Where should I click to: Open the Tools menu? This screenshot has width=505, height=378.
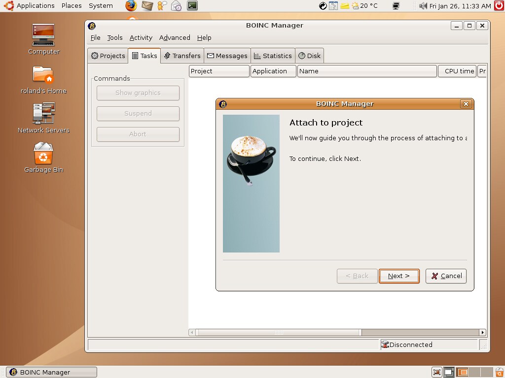[x=115, y=37]
